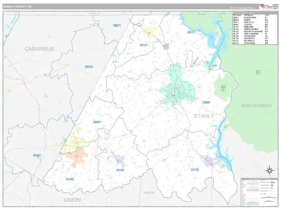Click ZIP code label 28137 on the map
This screenshot has height=211, width=281.
(144, 45)
